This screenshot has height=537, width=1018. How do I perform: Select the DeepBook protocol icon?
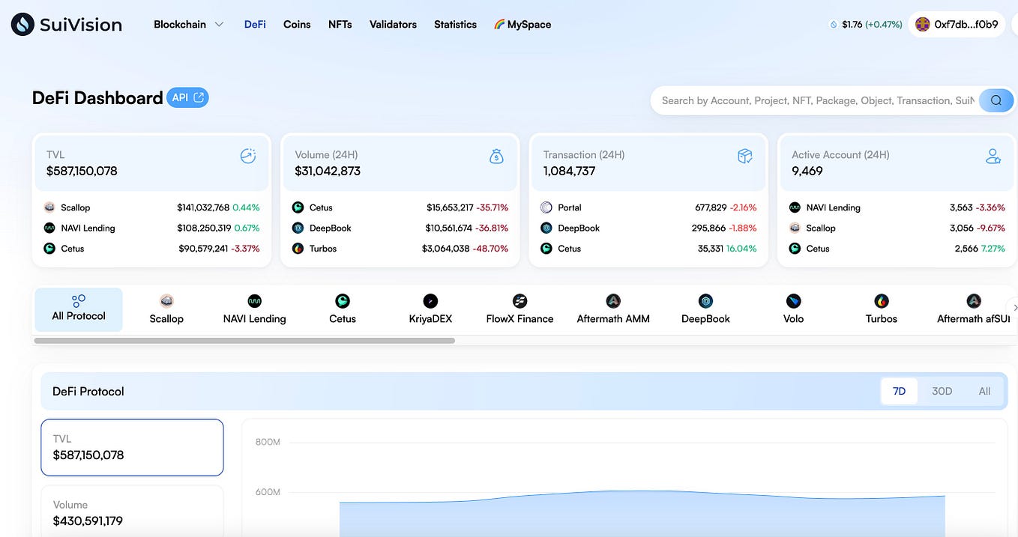tap(705, 300)
